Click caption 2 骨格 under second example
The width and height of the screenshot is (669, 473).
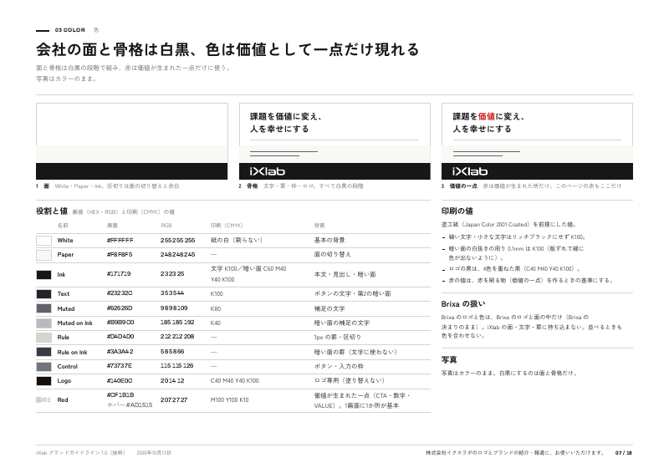pyautogui.click(x=301, y=186)
